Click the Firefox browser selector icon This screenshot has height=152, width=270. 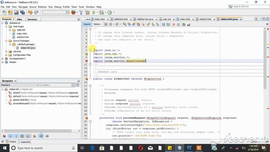(x=73, y=12)
